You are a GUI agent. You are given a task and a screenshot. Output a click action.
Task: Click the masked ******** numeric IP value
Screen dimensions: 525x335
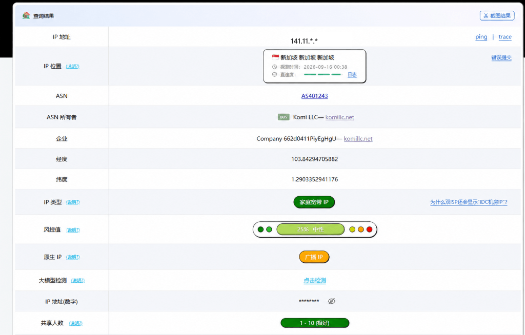pos(309,301)
